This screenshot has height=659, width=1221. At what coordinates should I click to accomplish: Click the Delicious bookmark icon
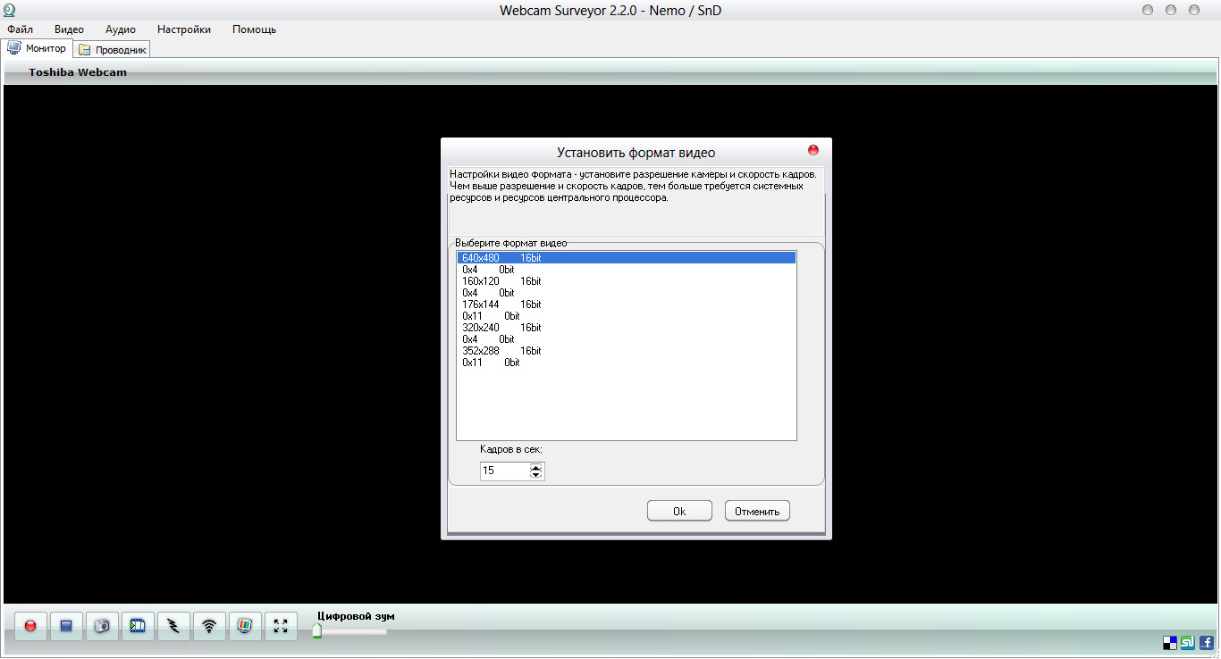click(1170, 642)
